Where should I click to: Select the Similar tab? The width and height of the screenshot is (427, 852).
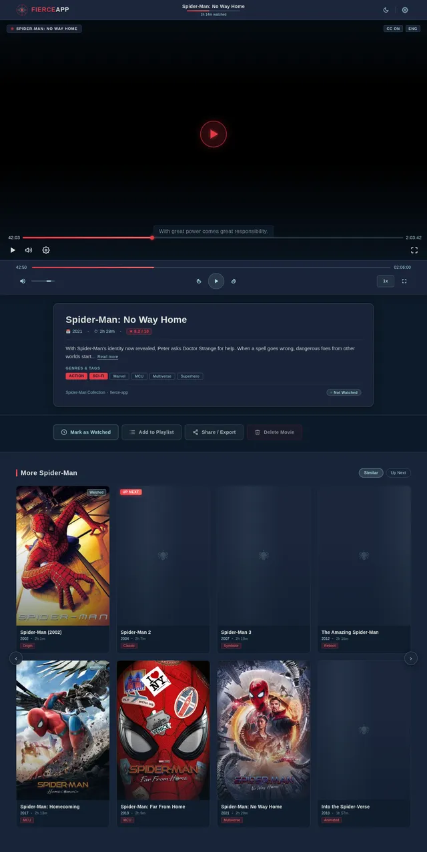click(x=371, y=473)
